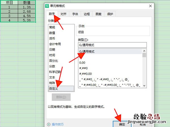Pick 自定义 from the category list
The image size is (170, 127).
click(53, 88)
